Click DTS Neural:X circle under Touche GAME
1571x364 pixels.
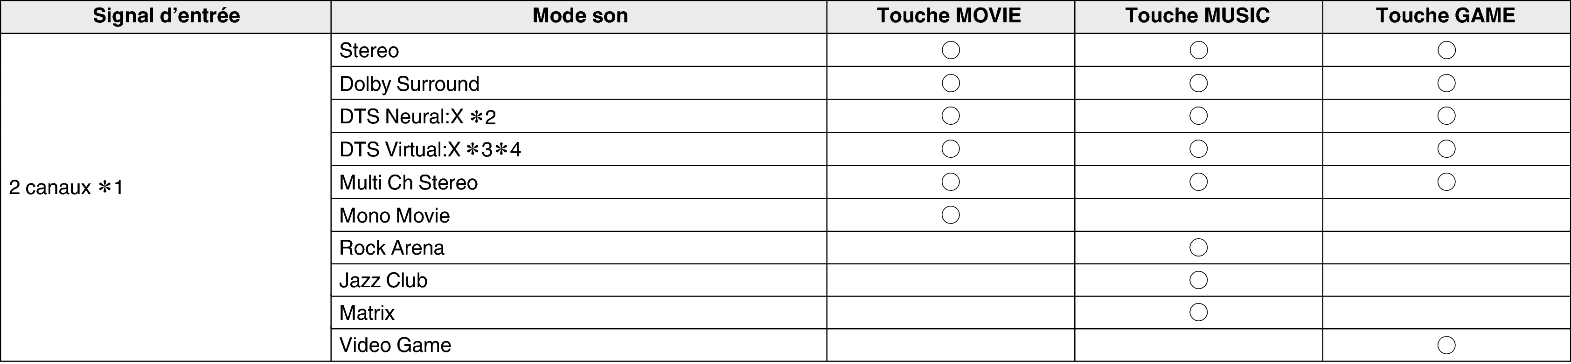[1446, 115]
